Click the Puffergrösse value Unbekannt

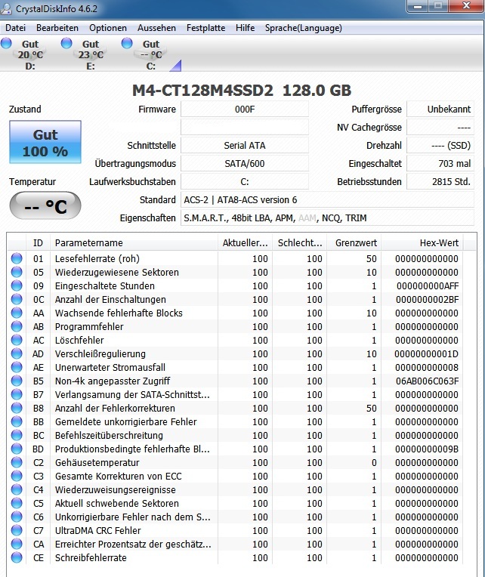point(440,110)
